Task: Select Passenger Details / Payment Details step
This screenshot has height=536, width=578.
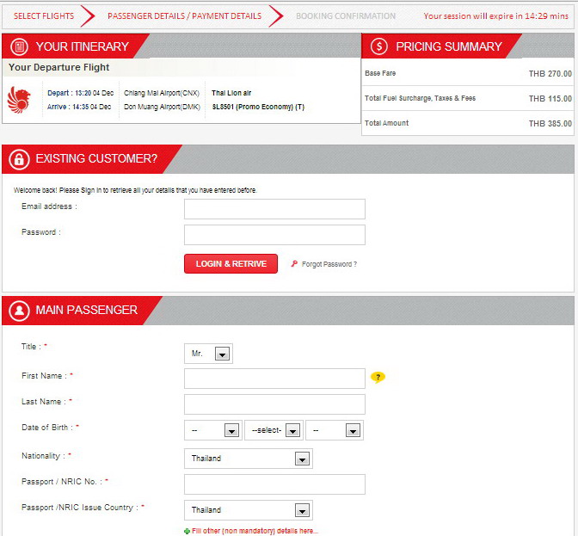Action: [x=184, y=15]
